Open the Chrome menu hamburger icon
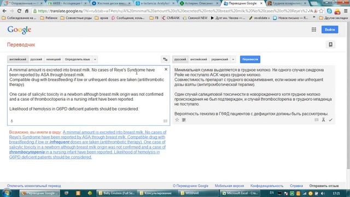Screen dimensions: 350x197 point(346,11)
